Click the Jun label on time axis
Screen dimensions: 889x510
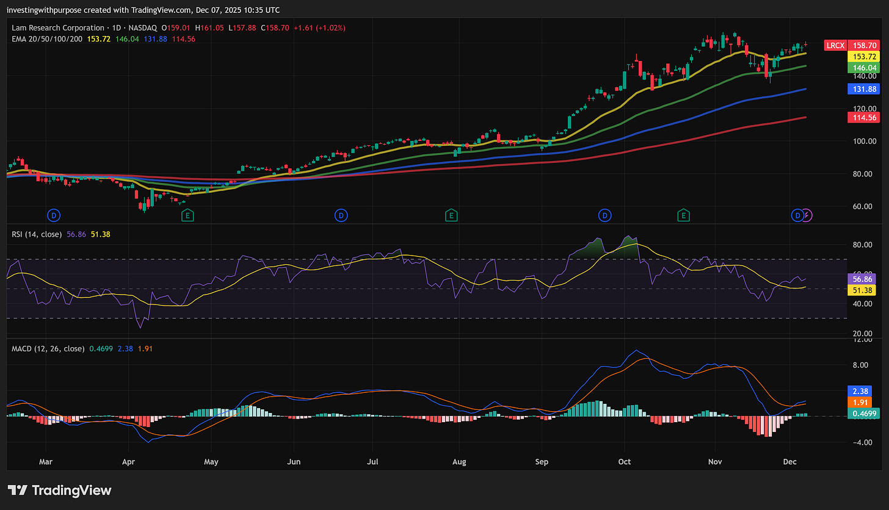coord(294,462)
